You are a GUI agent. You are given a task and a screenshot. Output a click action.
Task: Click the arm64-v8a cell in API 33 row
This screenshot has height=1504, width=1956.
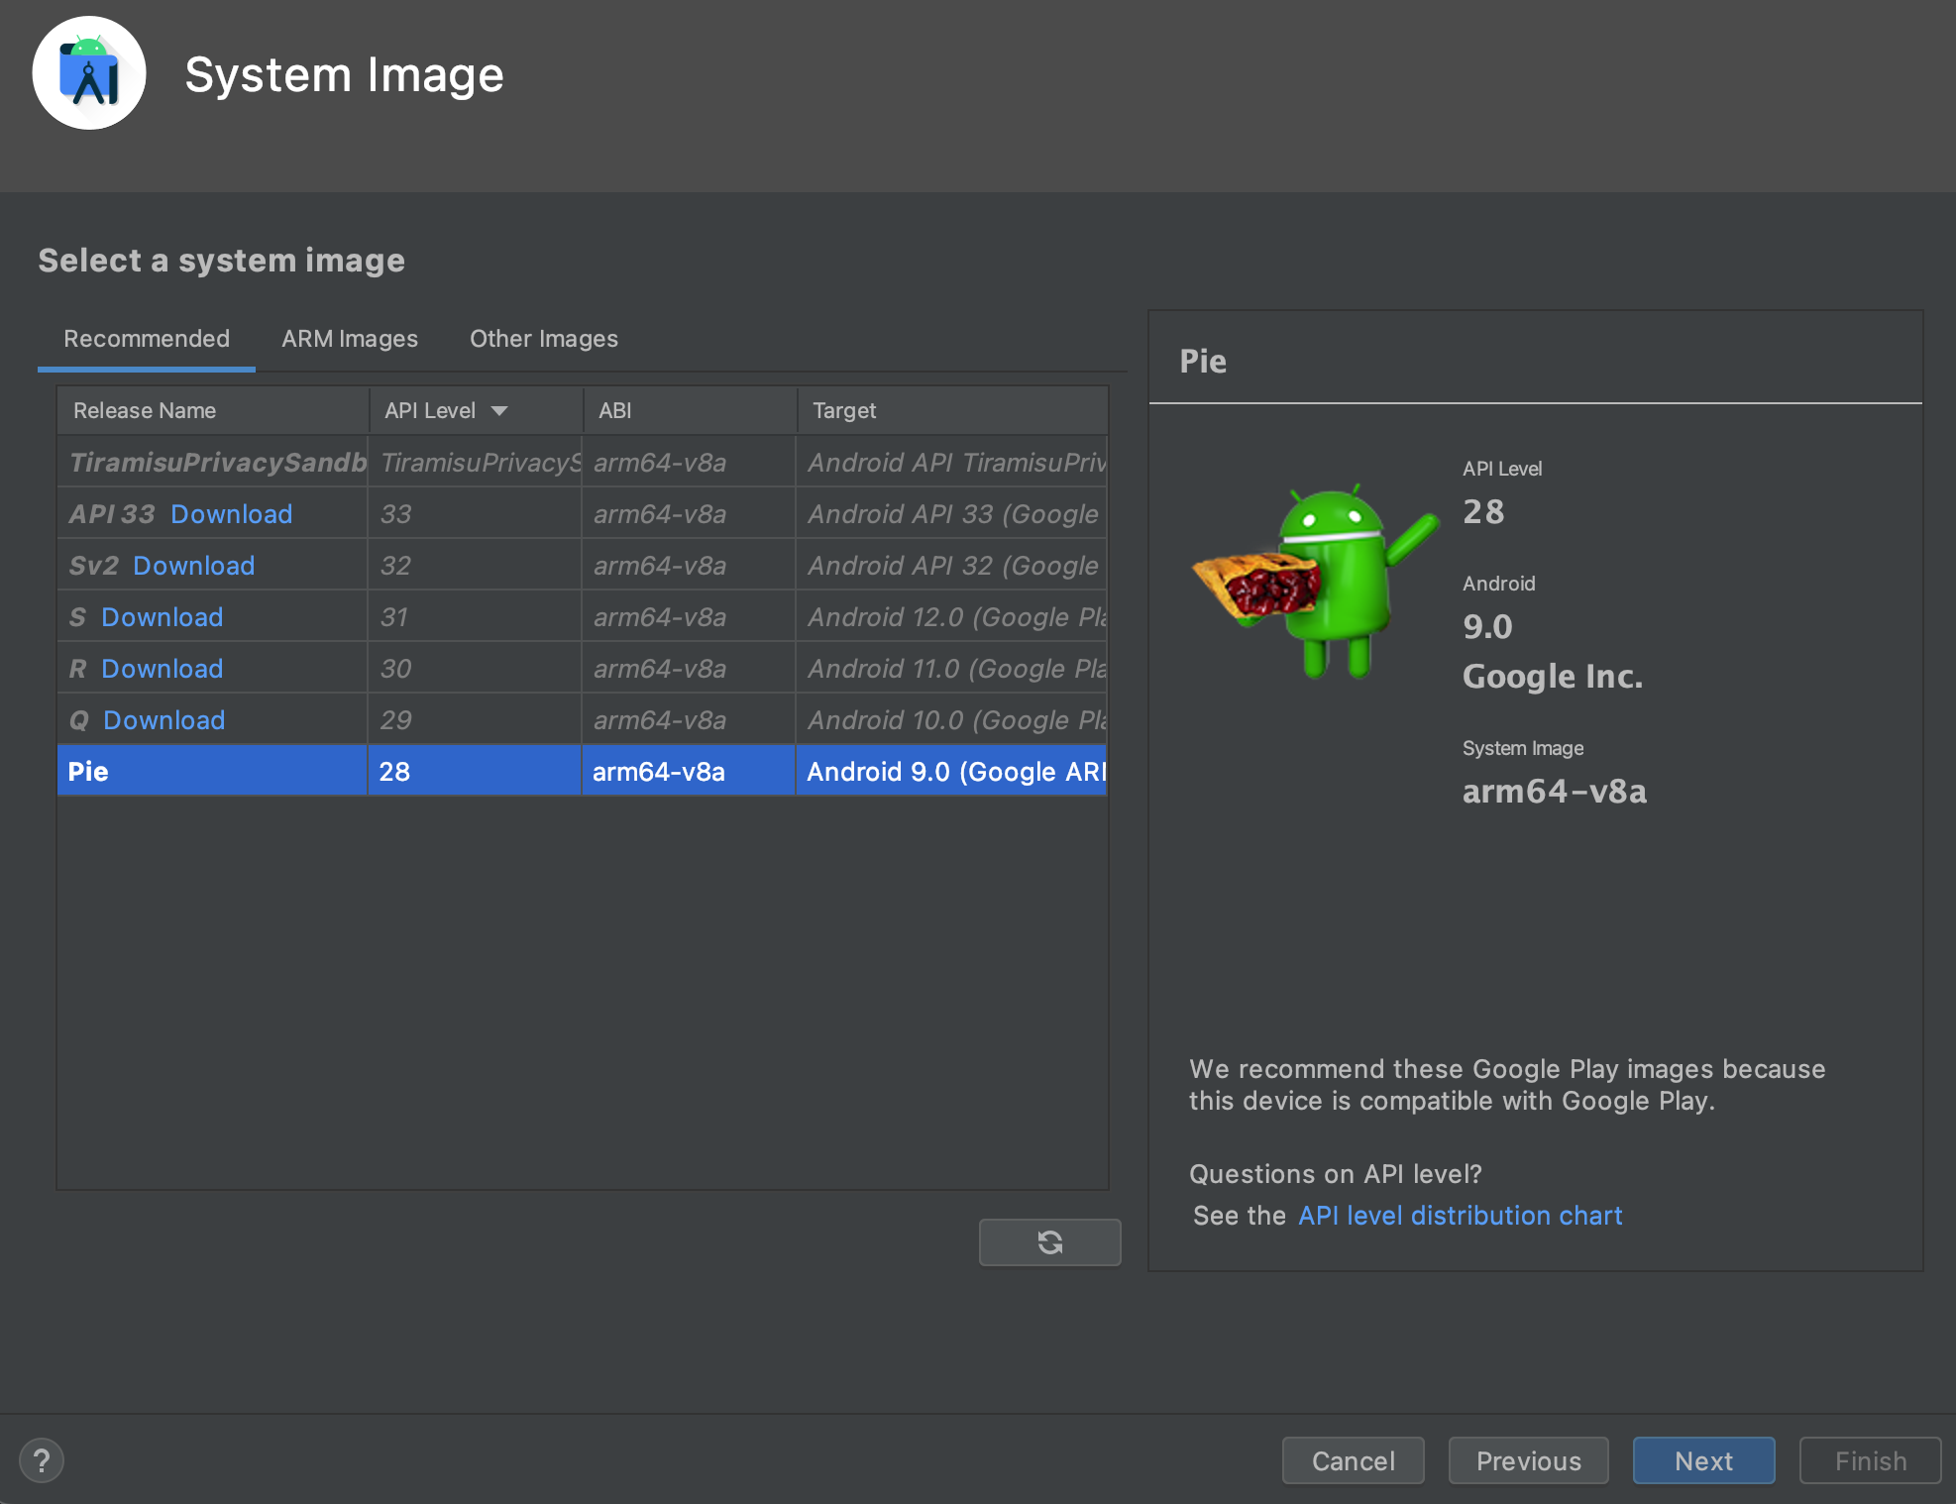[x=689, y=514]
